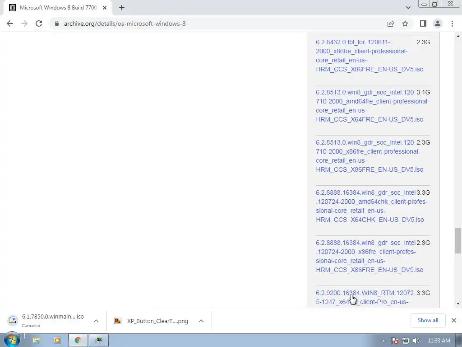This screenshot has height=347, width=462.
Task: Select the Microsoft Windows 8 Build tab
Action: 58,8
